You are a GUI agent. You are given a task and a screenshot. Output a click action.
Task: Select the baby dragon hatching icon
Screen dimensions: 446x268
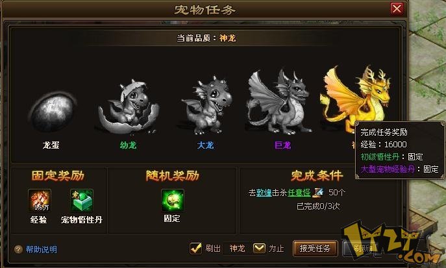pyautogui.click(x=129, y=108)
